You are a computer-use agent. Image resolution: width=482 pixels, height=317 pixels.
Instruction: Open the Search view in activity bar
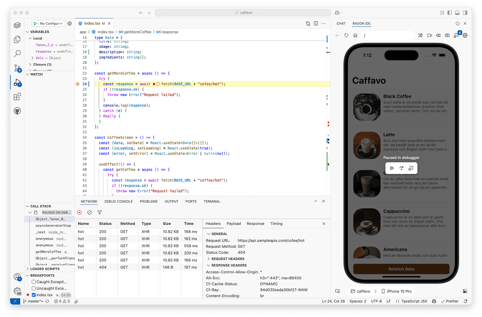17,54
